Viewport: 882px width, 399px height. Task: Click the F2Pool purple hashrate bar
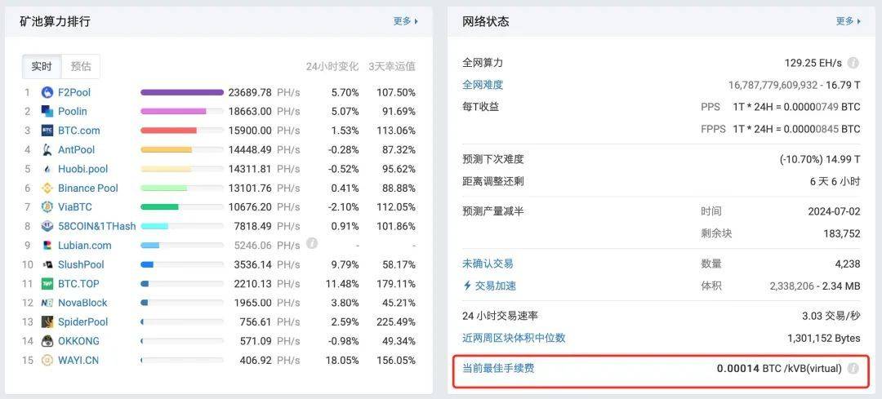coord(181,93)
